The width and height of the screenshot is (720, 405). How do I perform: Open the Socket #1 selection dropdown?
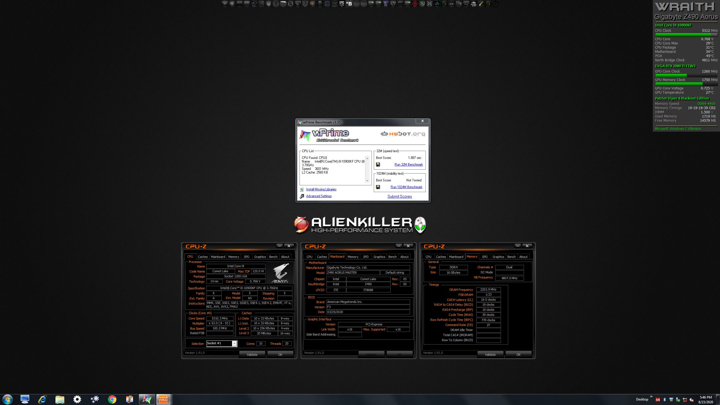(x=234, y=343)
